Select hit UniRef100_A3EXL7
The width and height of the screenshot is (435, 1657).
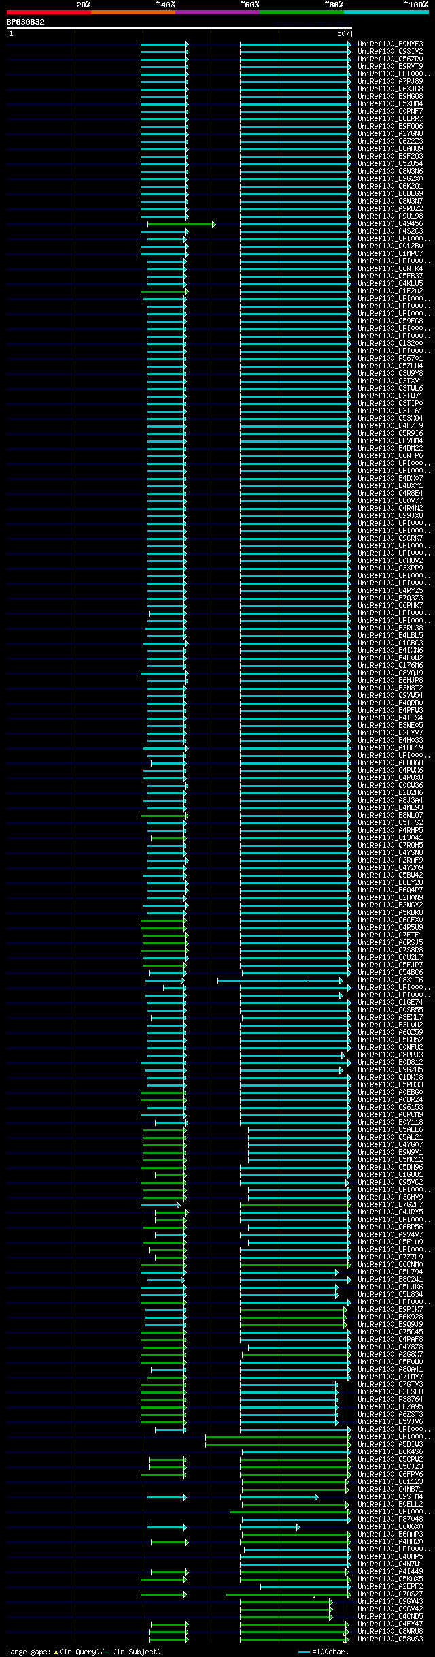pyautogui.click(x=390, y=1018)
